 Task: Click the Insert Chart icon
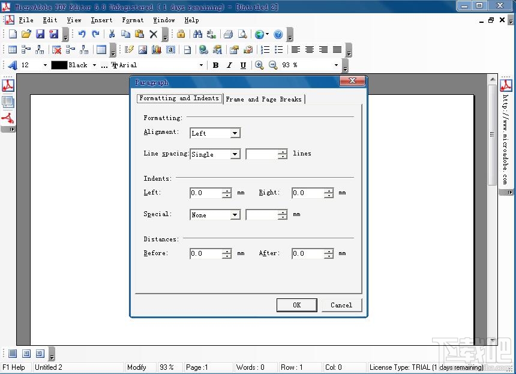(156, 49)
